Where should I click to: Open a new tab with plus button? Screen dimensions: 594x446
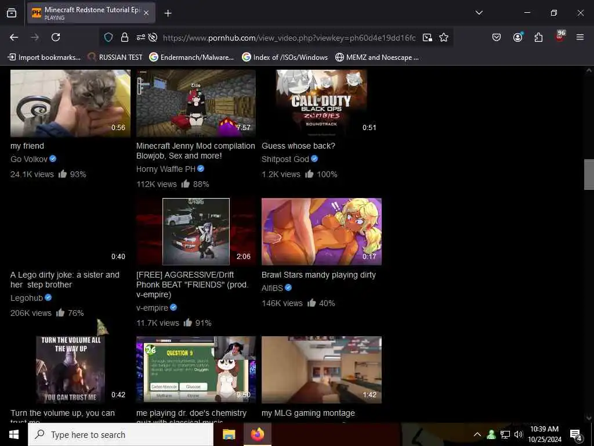pyautogui.click(x=168, y=13)
